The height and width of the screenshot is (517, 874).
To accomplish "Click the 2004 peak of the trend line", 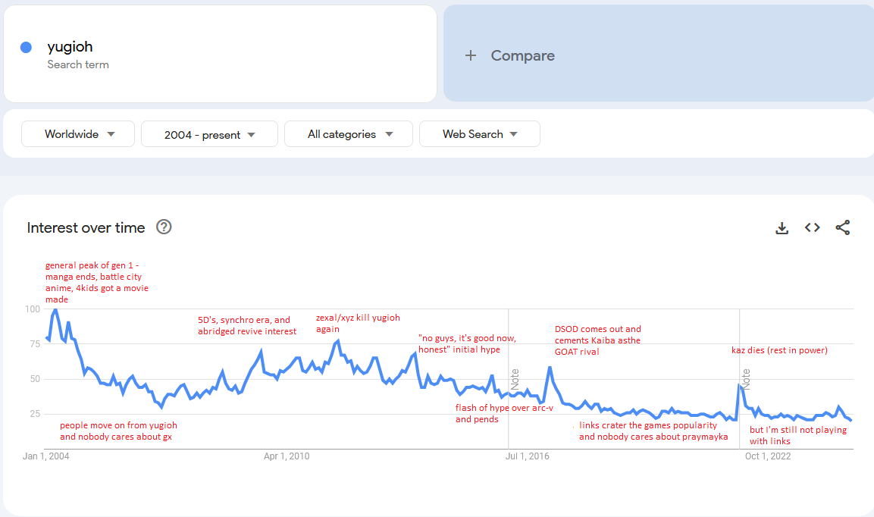I will (x=55, y=309).
